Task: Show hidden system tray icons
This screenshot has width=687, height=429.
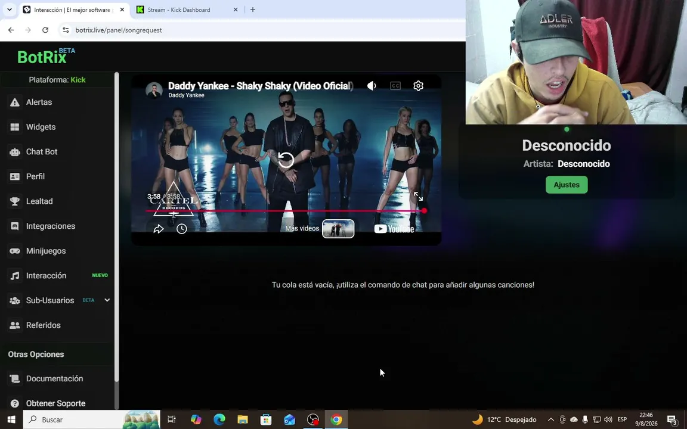Action: click(551, 420)
